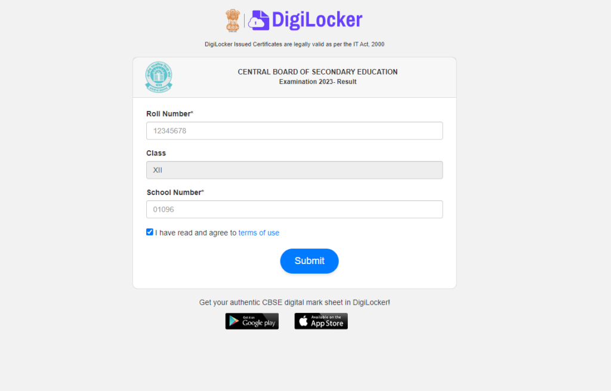This screenshot has height=391, width=611.
Task: Click the Indian national emblem icon
Action: [233, 21]
